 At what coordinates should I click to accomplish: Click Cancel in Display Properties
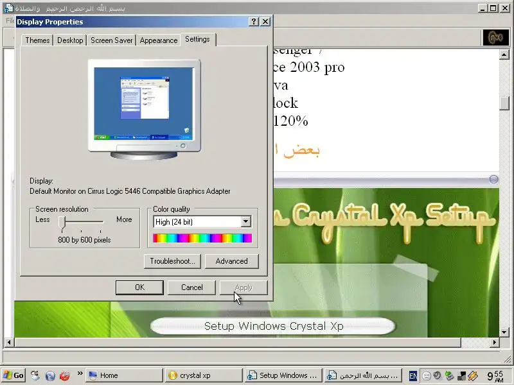point(191,287)
